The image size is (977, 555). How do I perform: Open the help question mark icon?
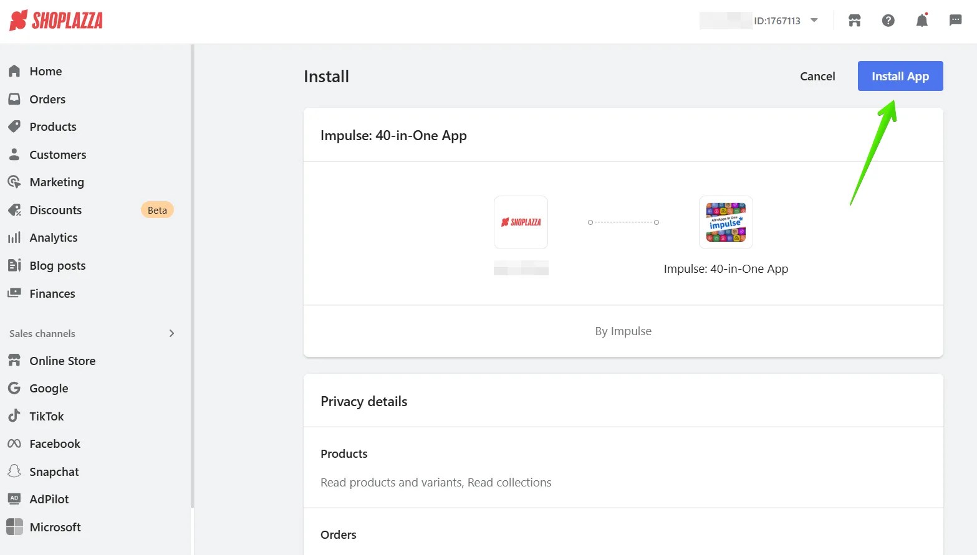tap(888, 21)
